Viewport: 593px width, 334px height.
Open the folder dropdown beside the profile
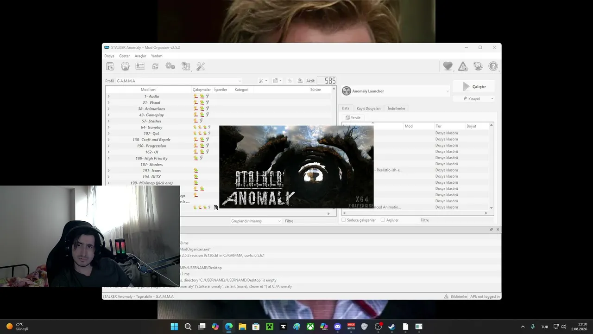[x=277, y=81]
